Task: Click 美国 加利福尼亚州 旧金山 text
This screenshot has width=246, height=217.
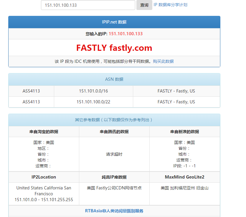Action: tap(184, 188)
